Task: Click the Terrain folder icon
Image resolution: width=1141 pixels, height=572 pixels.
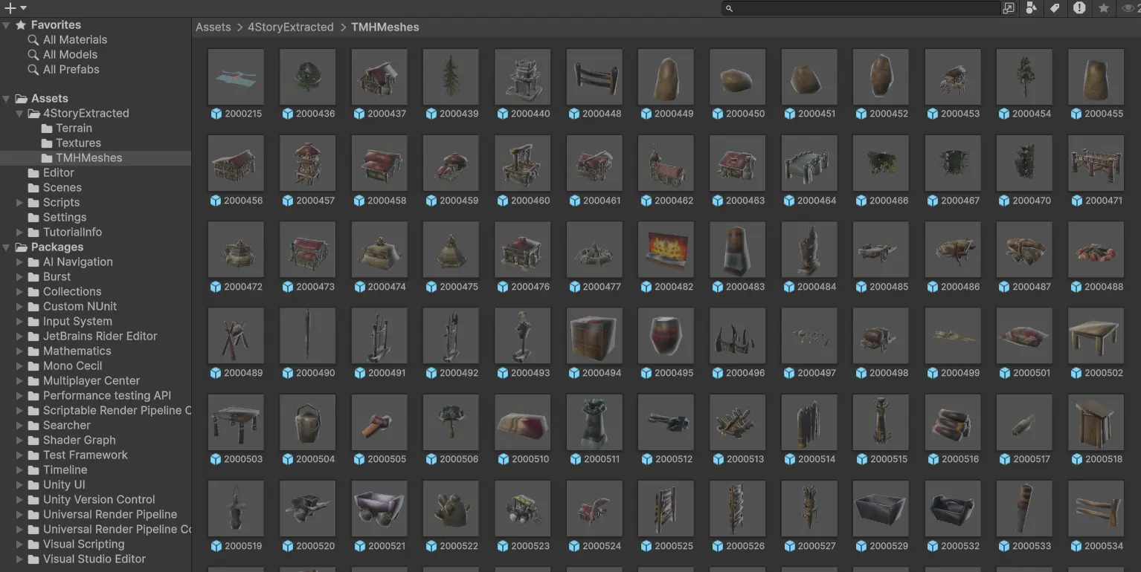Action: coord(47,129)
